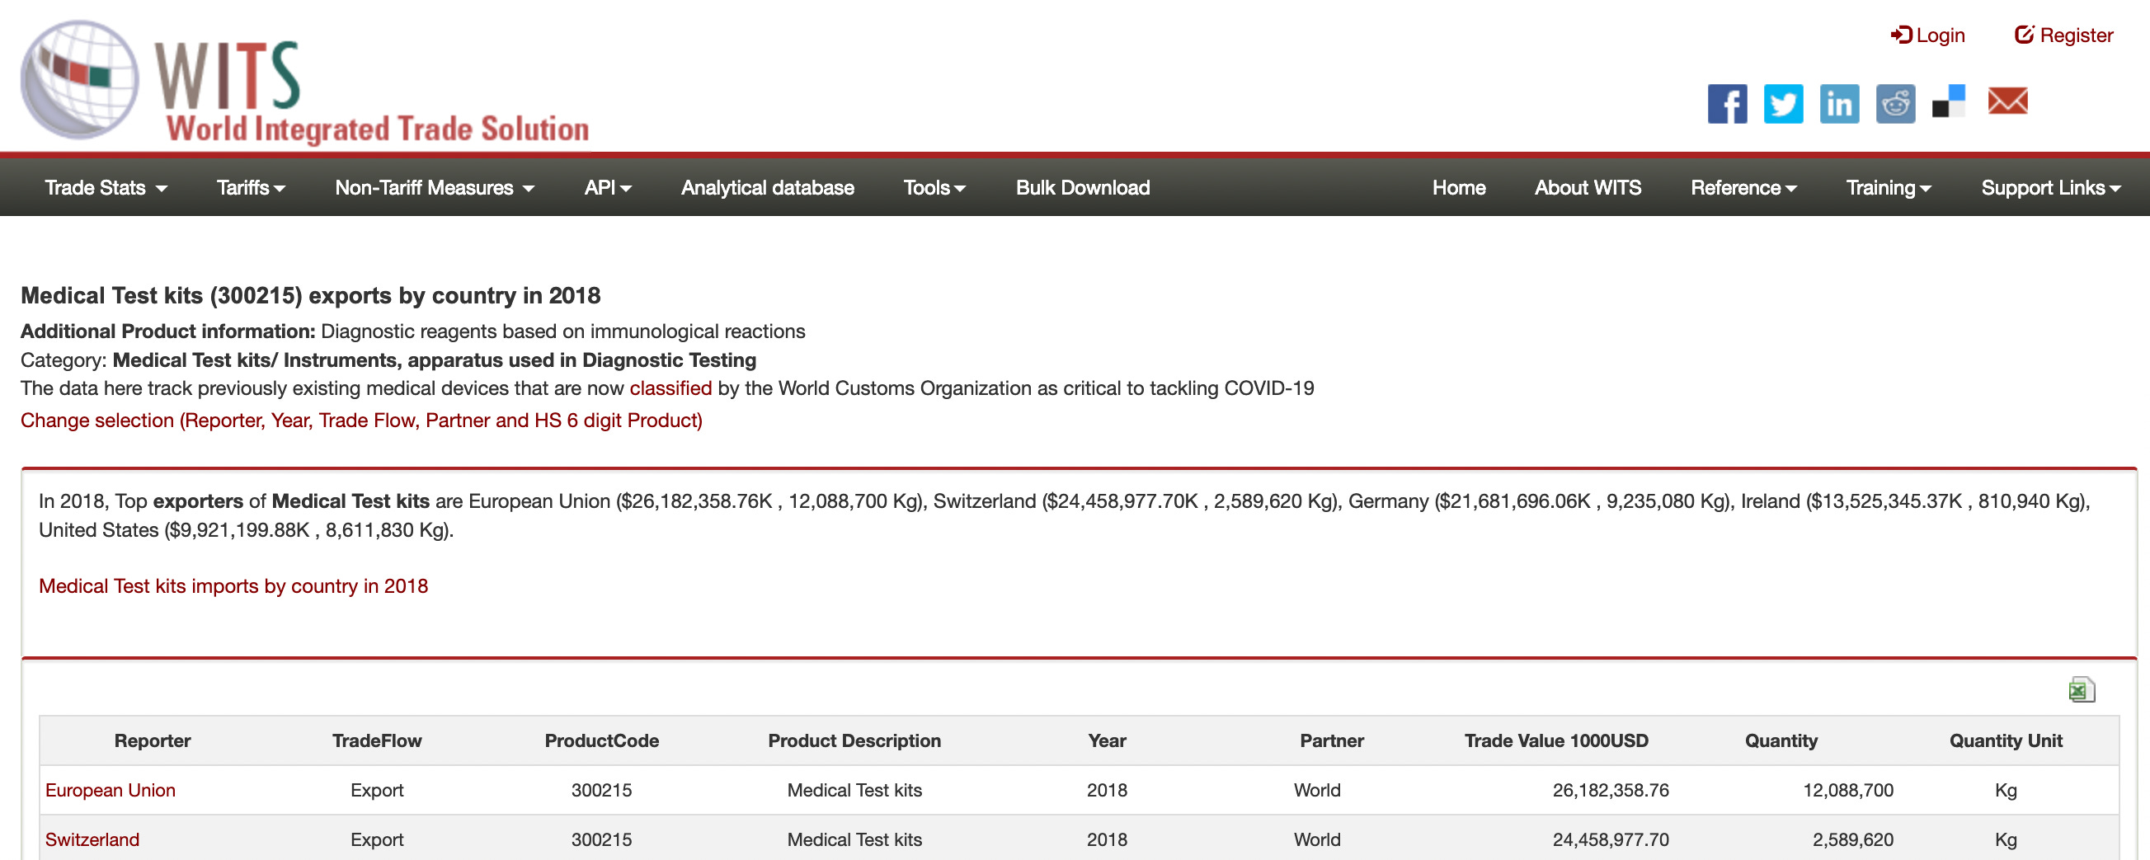Share page on Twitter
Viewport: 2150px width, 860px height.
pos(1783,104)
